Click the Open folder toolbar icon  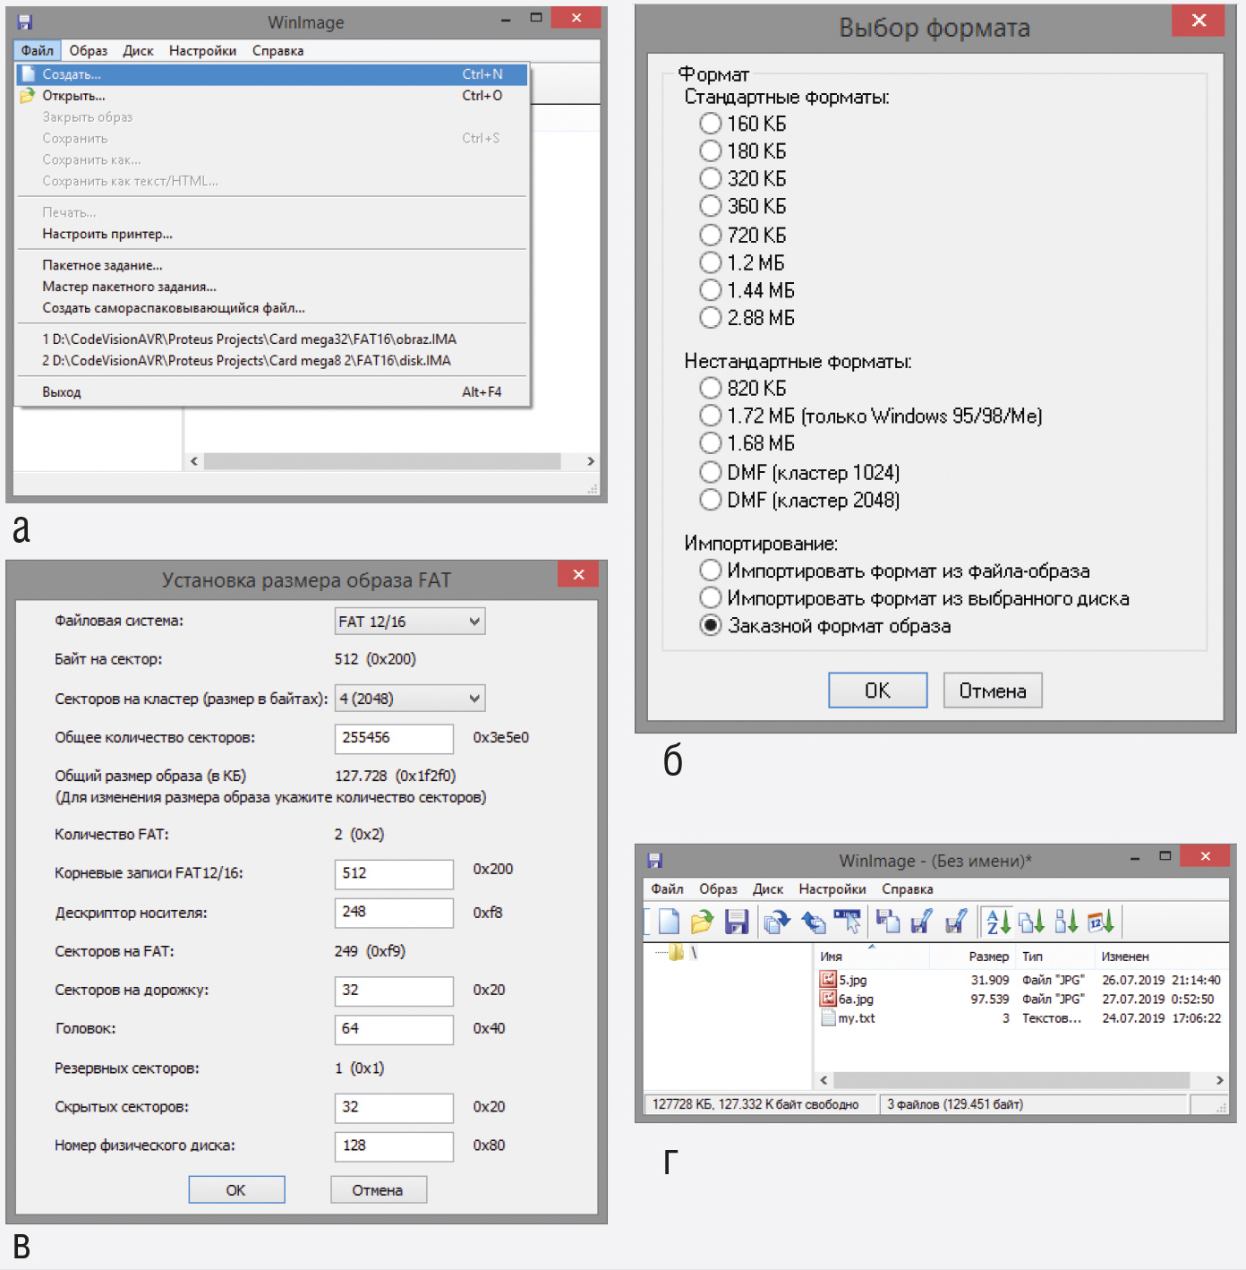(x=702, y=921)
